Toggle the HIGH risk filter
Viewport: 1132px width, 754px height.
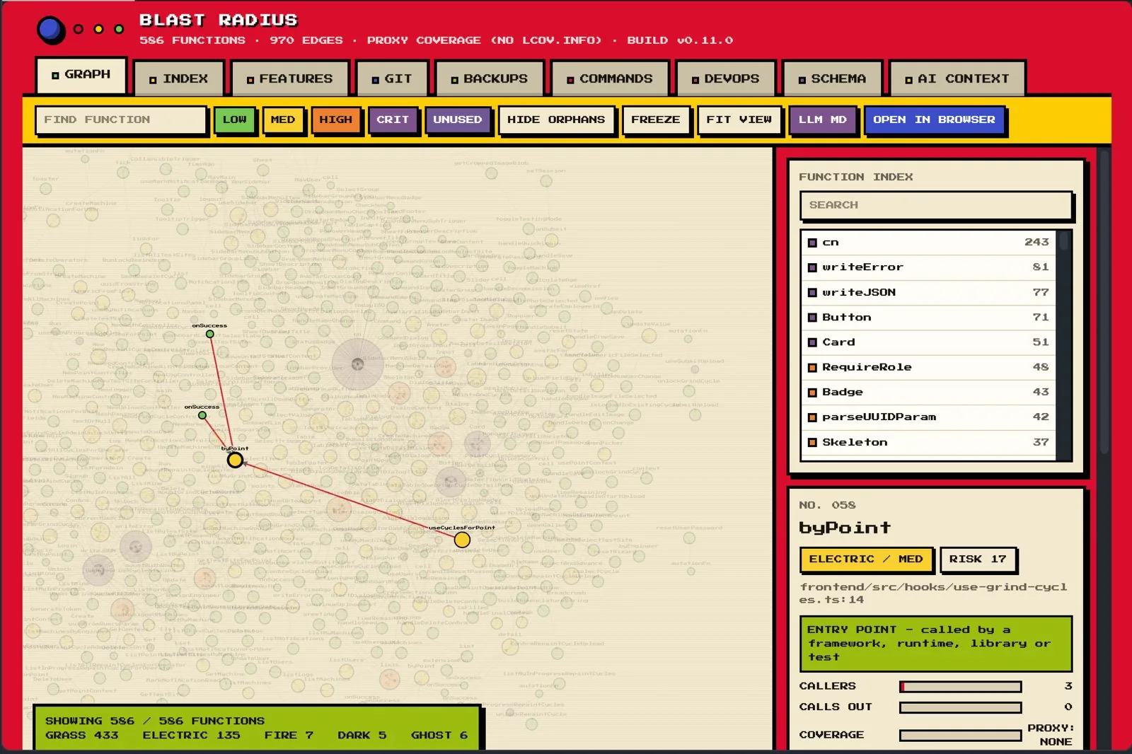[335, 120]
